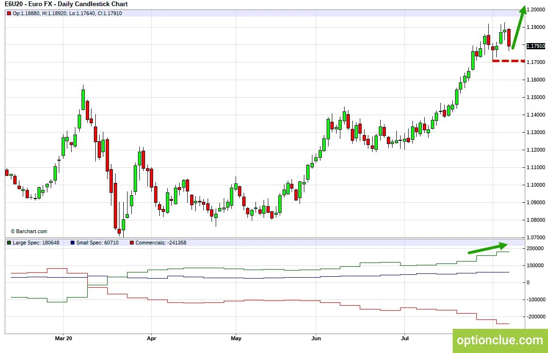This screenshot has width=548, height=353.
Task: Click the 200000 label on the COT axis
Action: click(535, 248)
